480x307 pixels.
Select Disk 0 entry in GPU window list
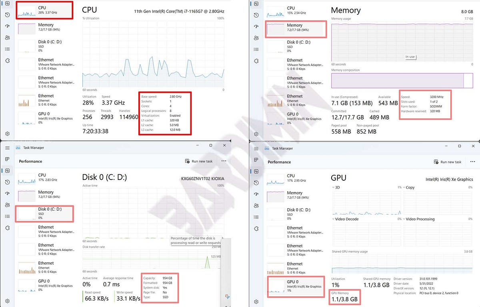296,214
